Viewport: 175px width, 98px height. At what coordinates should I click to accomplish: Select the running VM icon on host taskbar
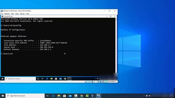[98, 96]
